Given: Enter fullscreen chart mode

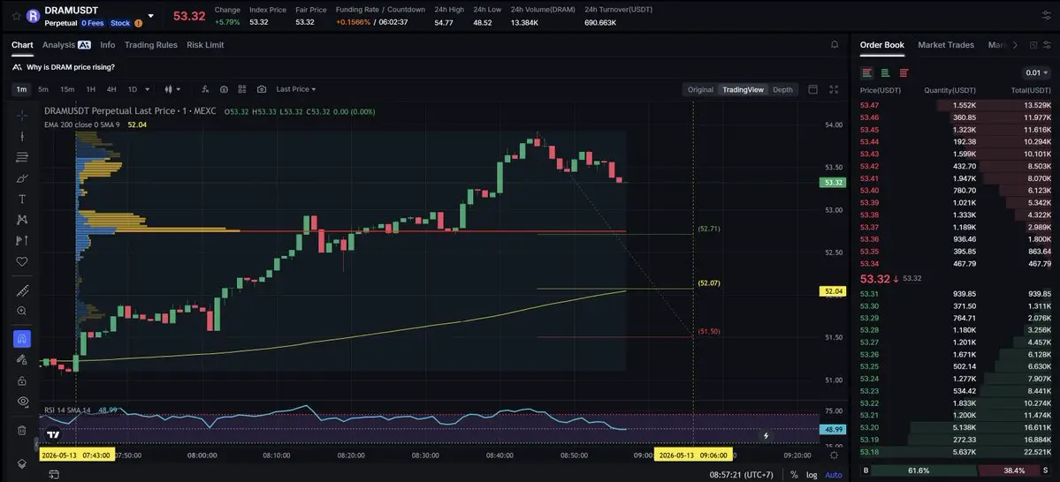Looking at the screenshot, I should point(834,89).
